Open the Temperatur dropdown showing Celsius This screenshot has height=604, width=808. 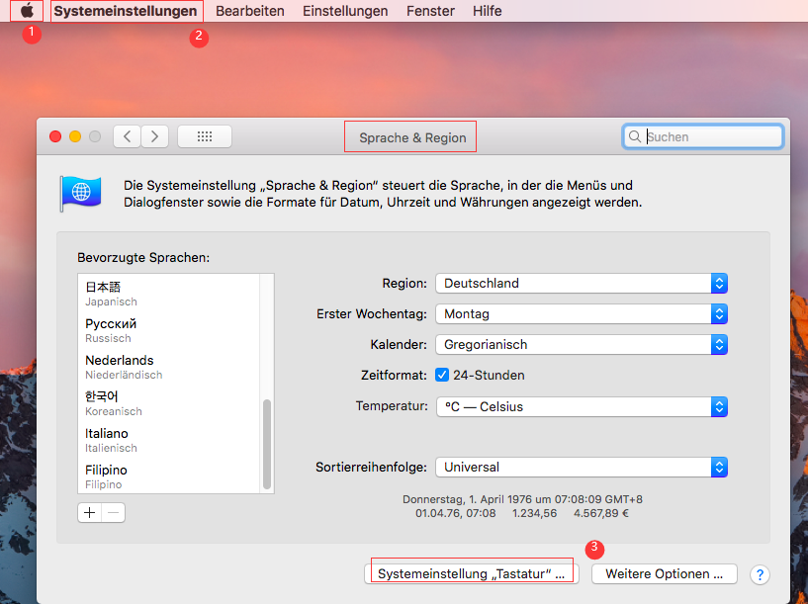(582, 407)
